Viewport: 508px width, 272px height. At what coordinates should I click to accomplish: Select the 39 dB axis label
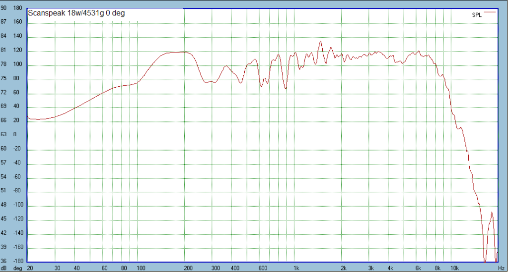point(3,247)
